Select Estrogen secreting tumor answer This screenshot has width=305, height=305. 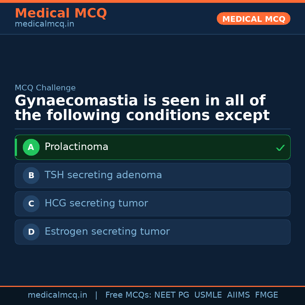(152, 232)
